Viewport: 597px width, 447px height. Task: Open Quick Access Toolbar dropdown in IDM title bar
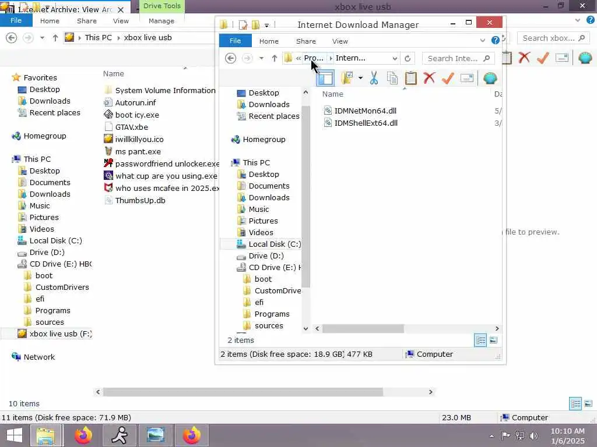click(x=267, y=26)
